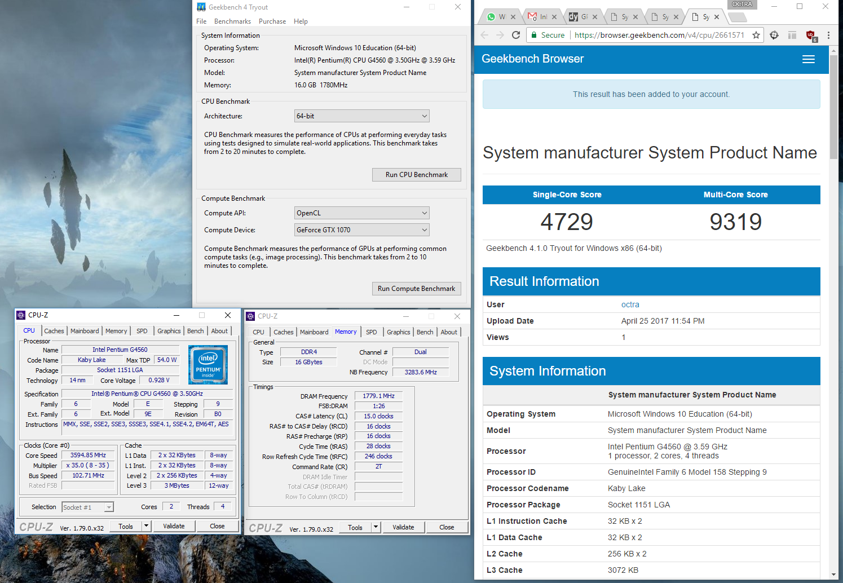Expand Tools arrow in right CPU-Z
This screenshot has height=583, width=843.
click(x=376, y=527)
